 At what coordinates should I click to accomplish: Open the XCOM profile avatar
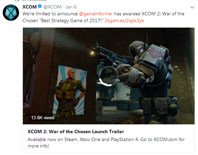click(x=11, y=13)
